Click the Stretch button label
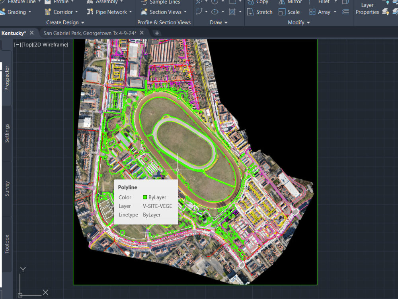 click(264, 12)
